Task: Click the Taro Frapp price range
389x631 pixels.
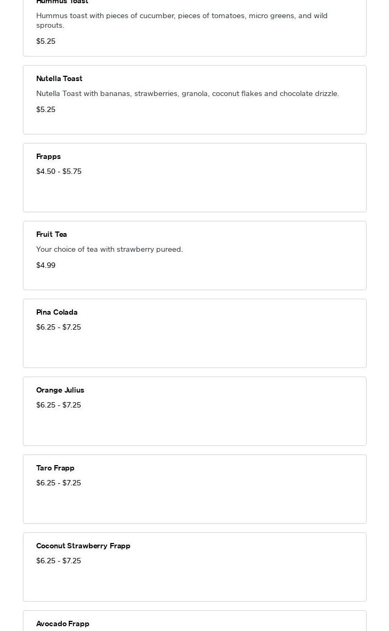Action: click(x=59, y=483)
